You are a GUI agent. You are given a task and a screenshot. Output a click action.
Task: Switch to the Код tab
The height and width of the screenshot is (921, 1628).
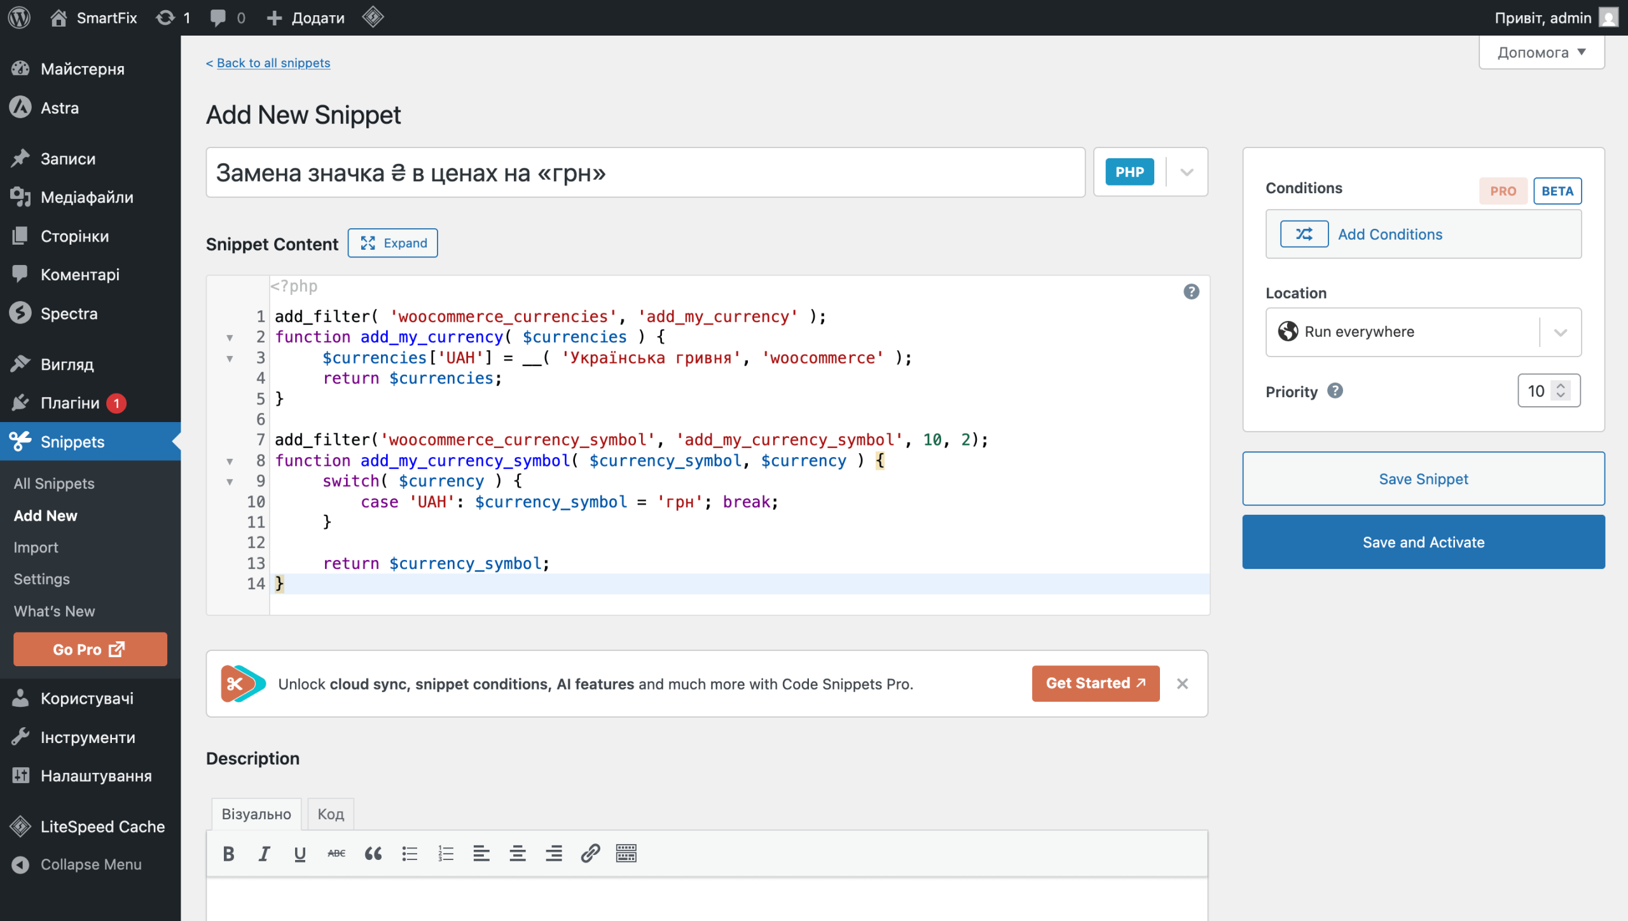[330, 813]
